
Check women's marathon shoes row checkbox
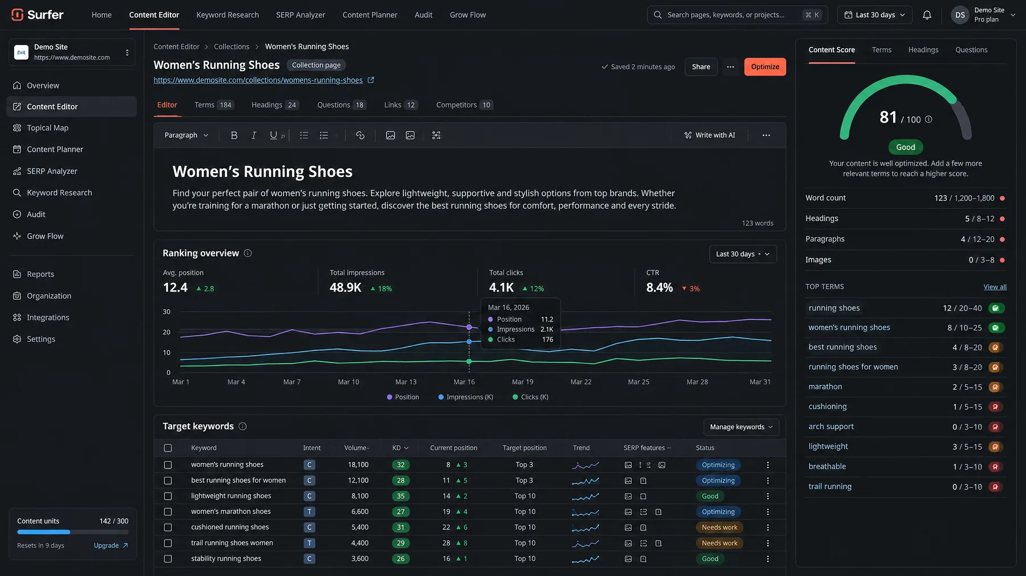pos(168,512)
